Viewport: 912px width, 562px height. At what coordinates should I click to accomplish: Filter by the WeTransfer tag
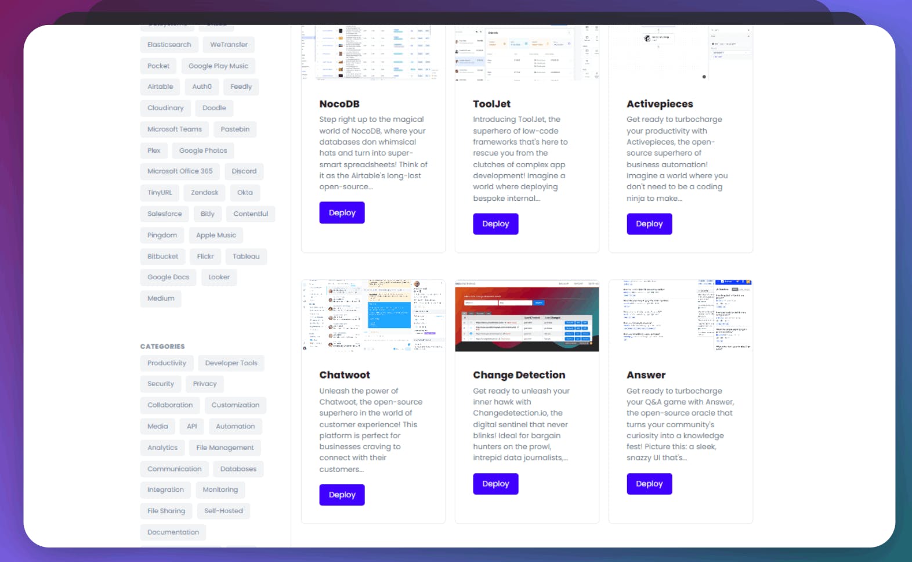[x=229, y=45]
